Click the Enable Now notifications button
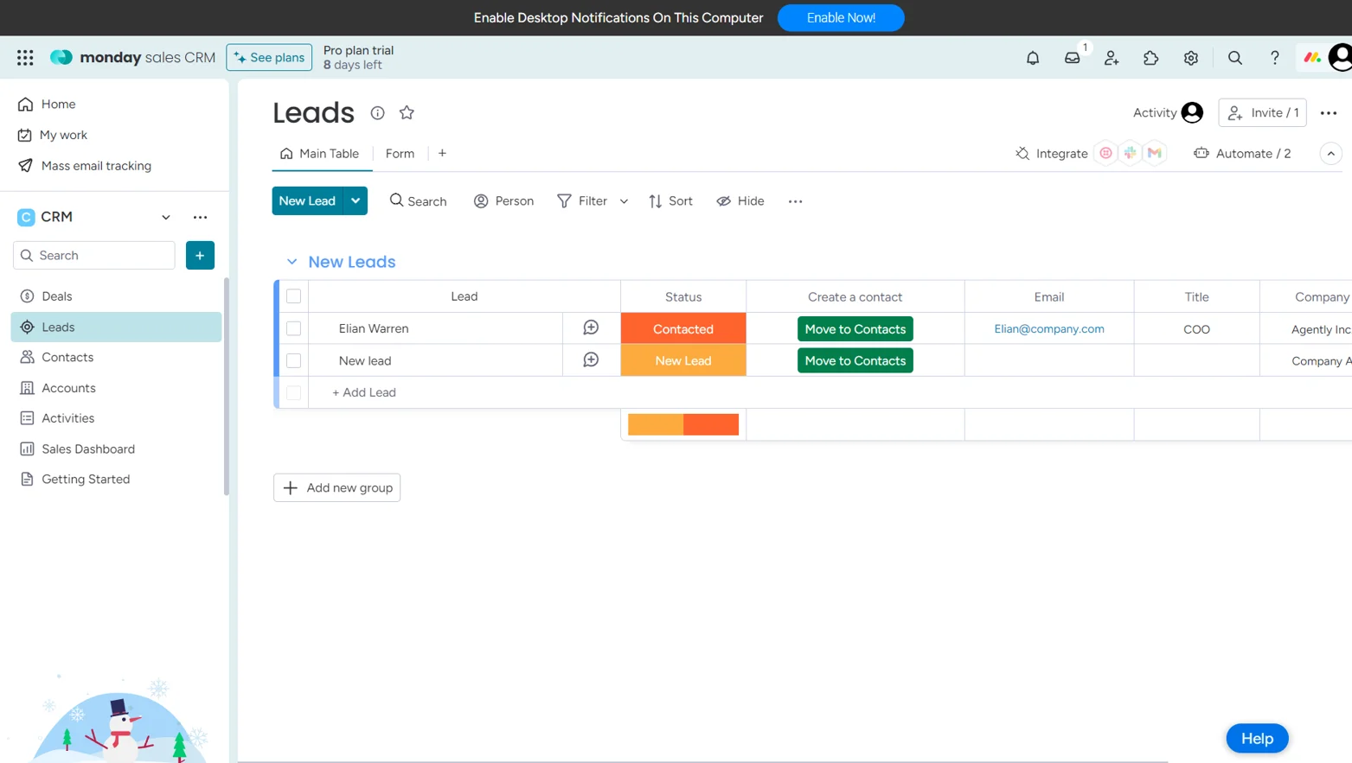 point(840,17)
